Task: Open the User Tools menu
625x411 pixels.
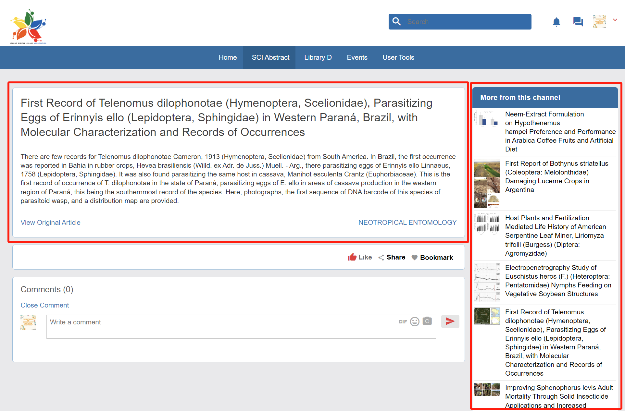Action: pos(398,57)
